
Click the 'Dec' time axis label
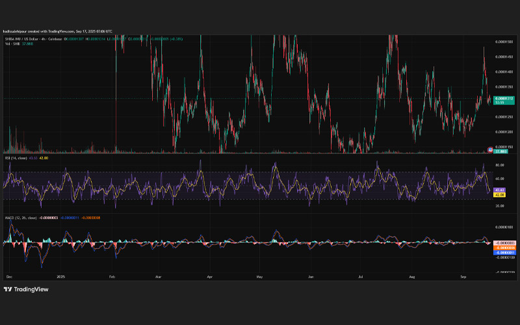[9, 277]
